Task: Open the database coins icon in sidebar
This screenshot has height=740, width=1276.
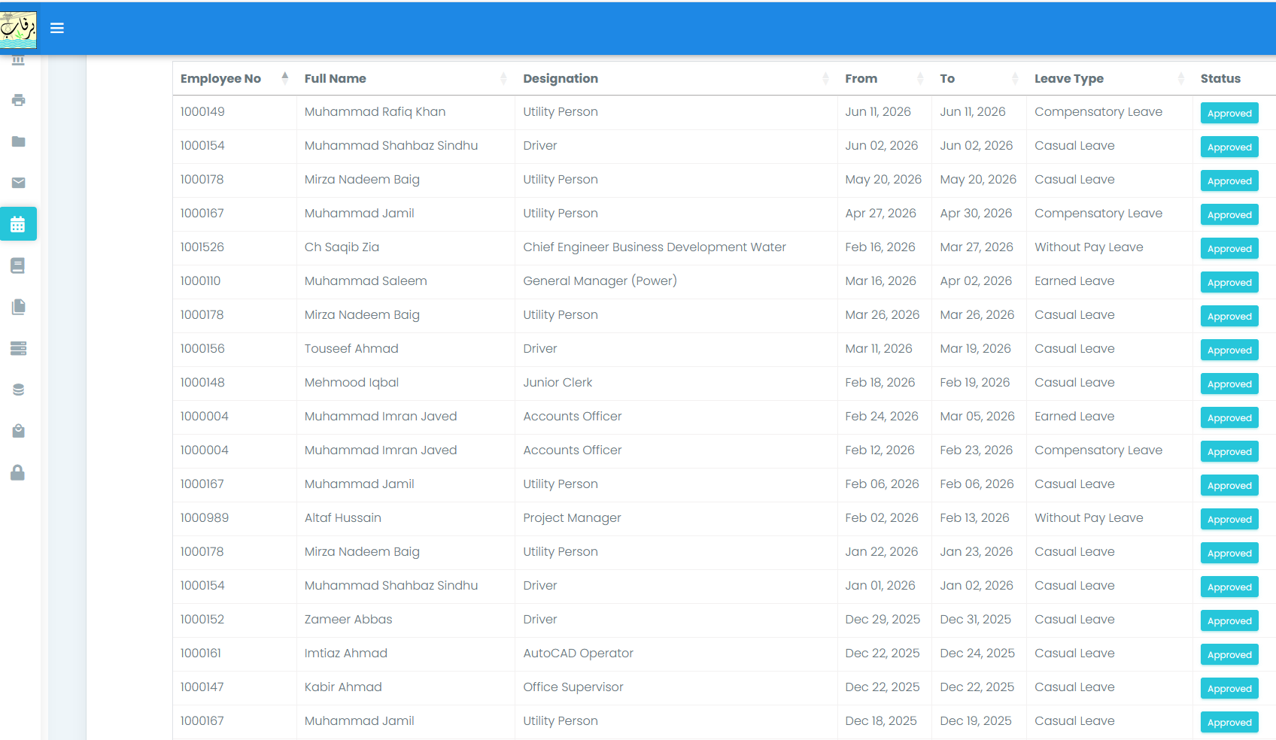Action: pyautogui.click(x=18, y=390)
